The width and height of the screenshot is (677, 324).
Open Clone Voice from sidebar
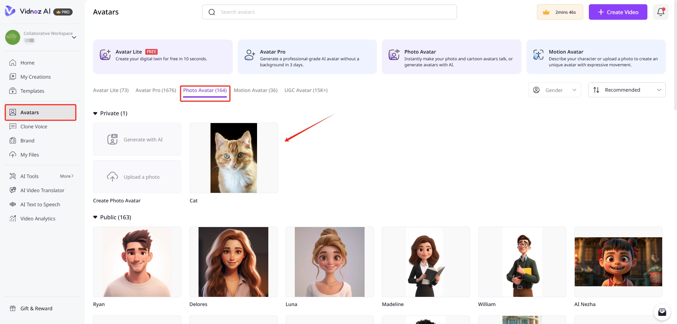coord(33,127)
